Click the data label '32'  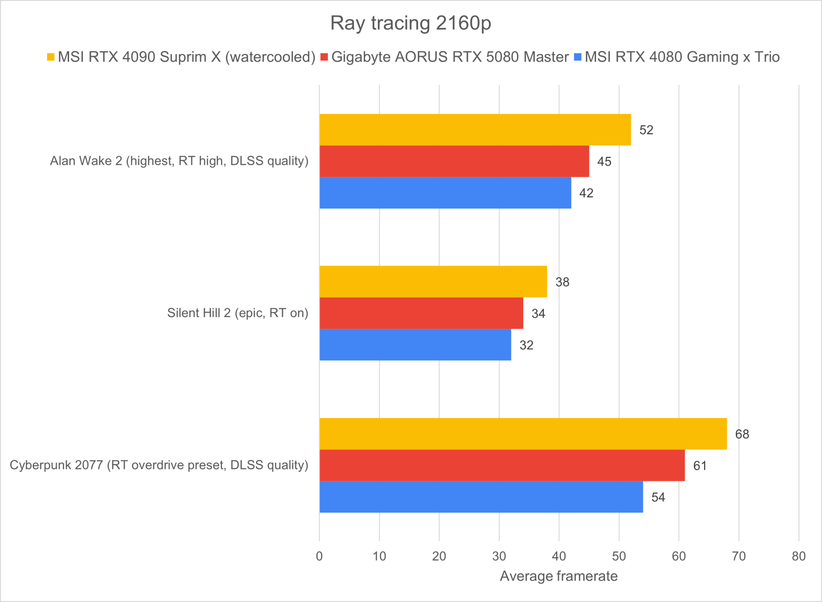pos(526,345)
